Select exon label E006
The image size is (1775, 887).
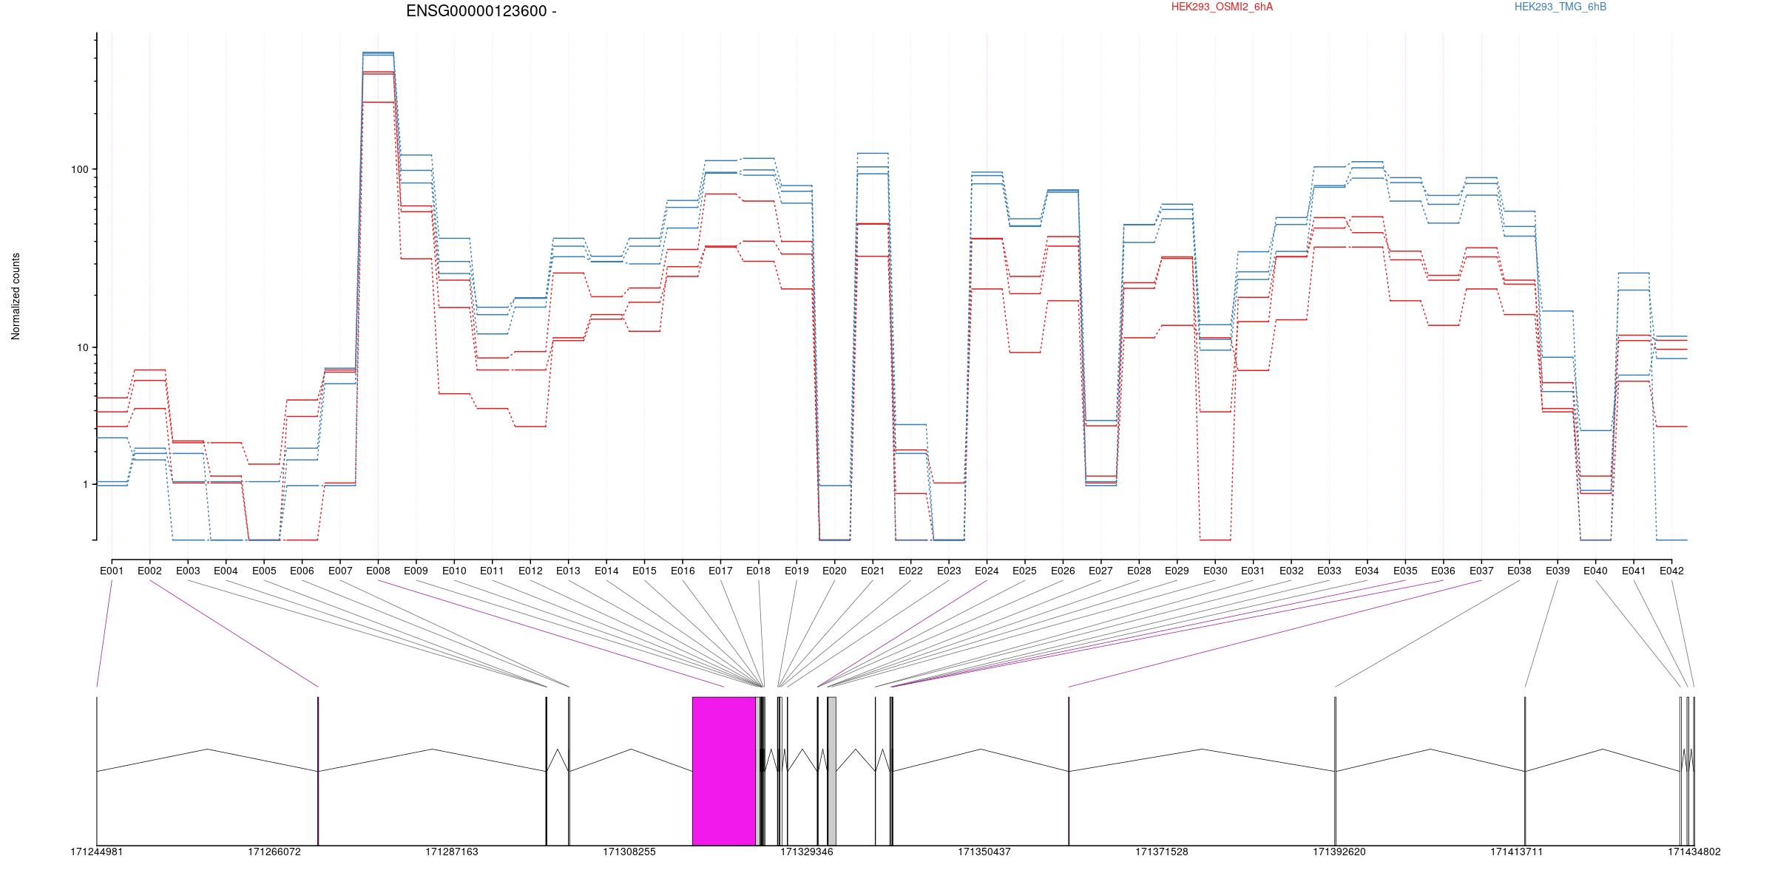click(x=302, y=571)
